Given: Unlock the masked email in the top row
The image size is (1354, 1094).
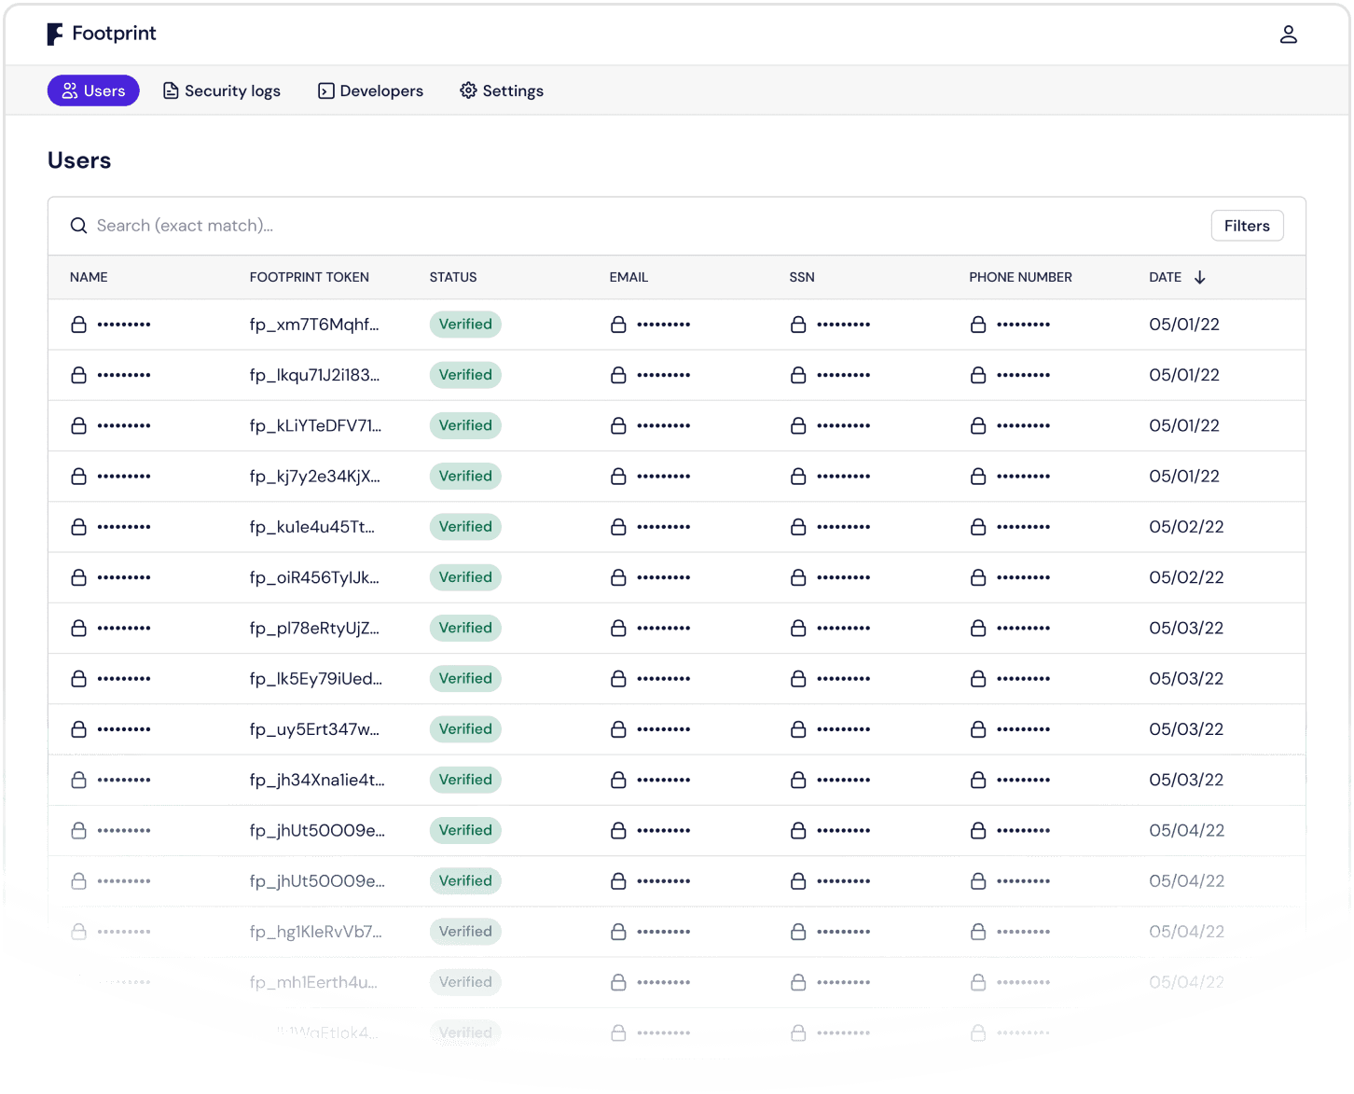Looking at the screenshot, I should click(x=618, y=324).
